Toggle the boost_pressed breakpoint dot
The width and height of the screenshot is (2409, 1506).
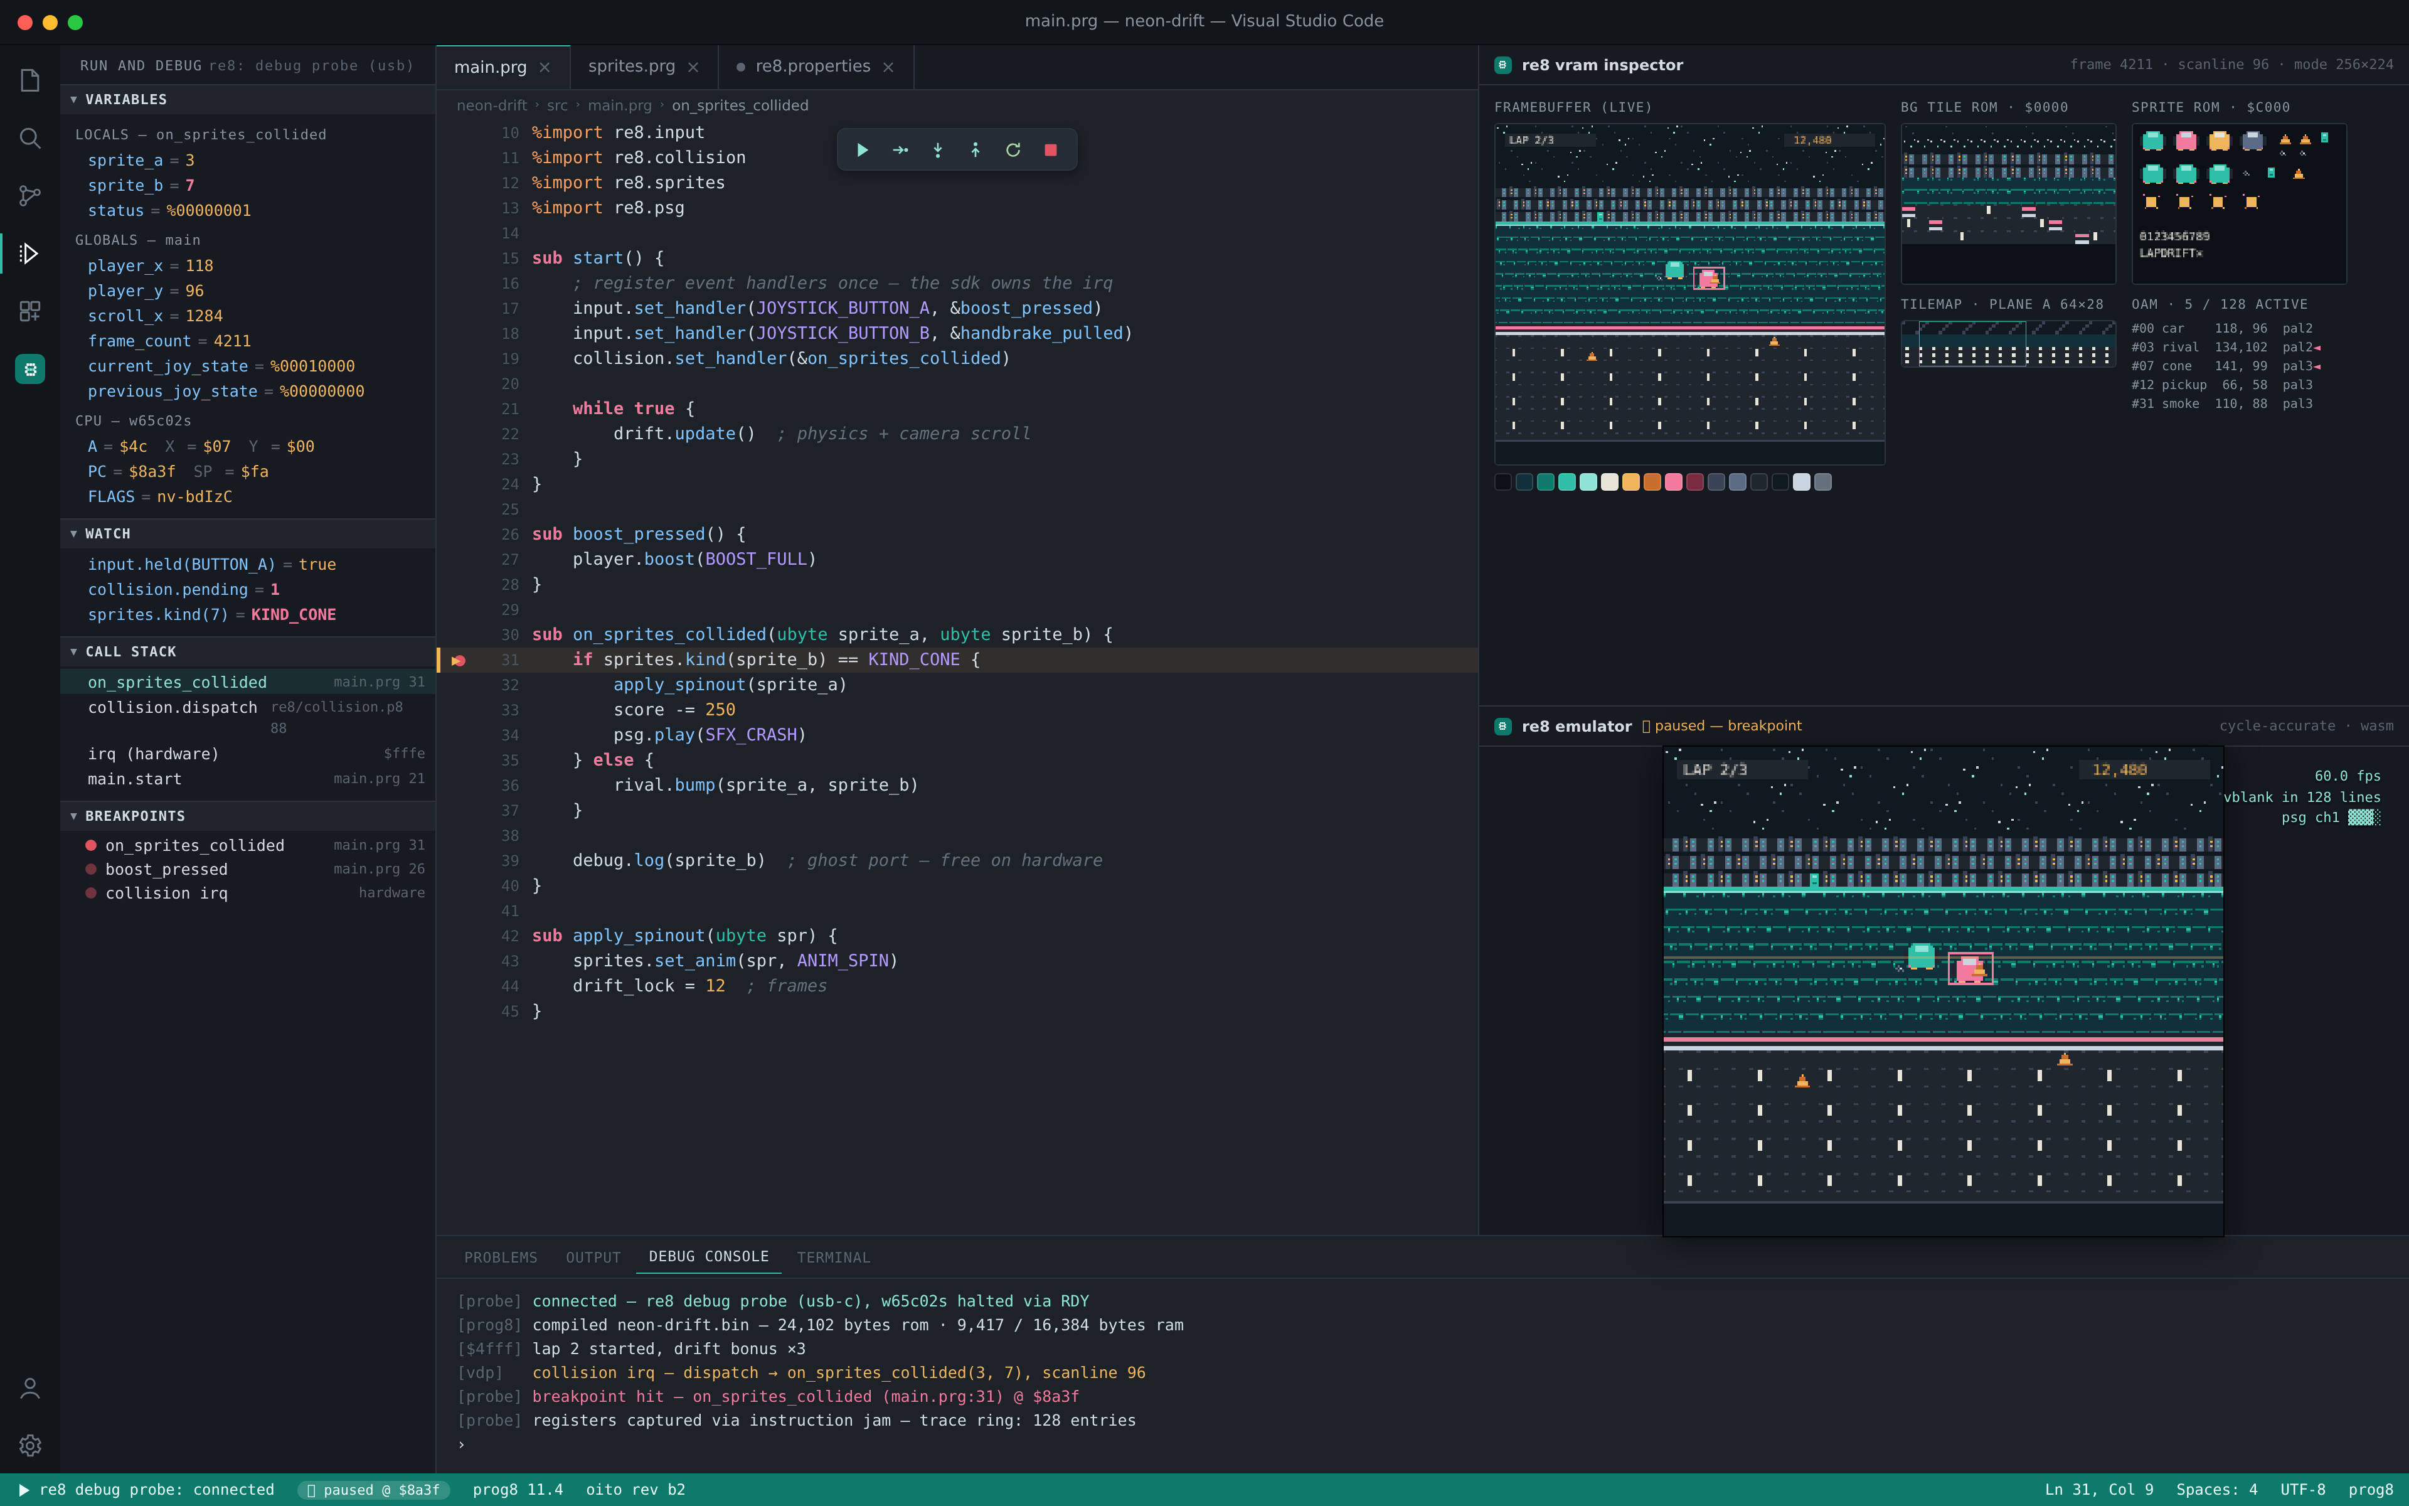click(90, 868)
